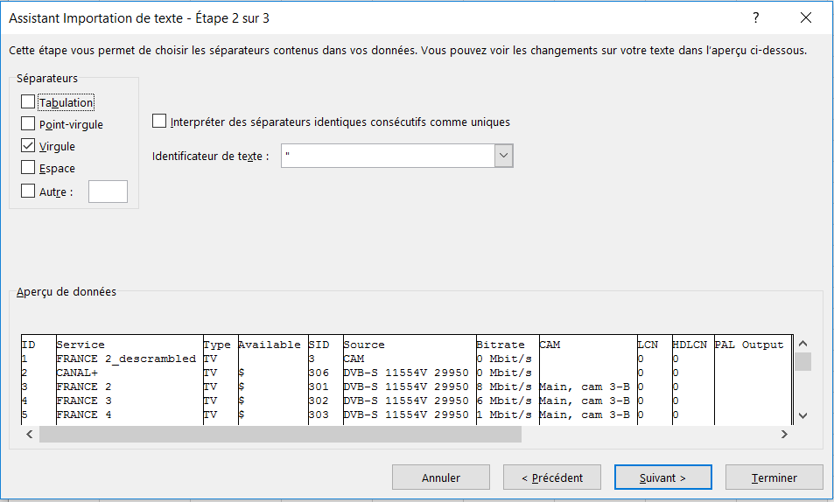Open the Identificateur de texte dropdown arrow
The height and width of the screenshot is (502, 834).
(504, 156)
